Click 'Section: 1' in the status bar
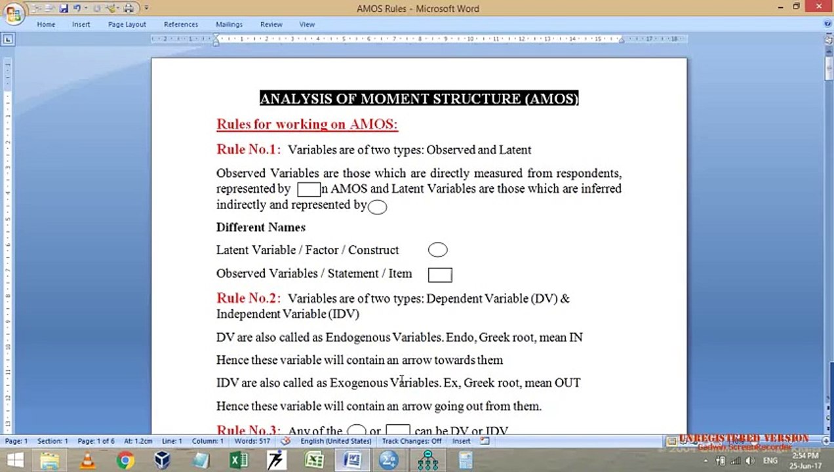The width and height of the screenshot is (834, 472). coord(52,441)
